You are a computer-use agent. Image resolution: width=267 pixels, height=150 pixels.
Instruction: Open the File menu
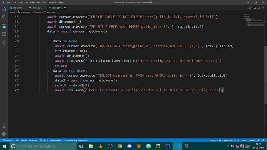(x=8, y=2)
